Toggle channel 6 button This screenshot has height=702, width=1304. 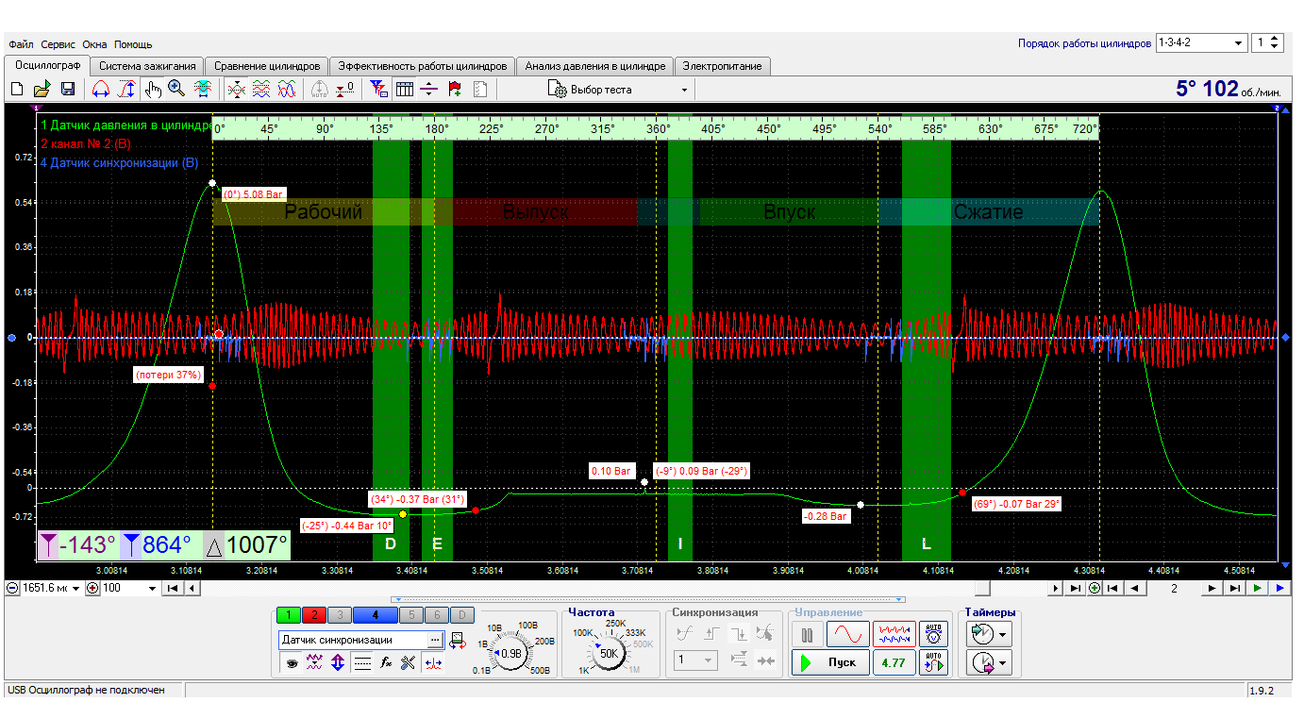pyautogui.click(x=437, y=615)
